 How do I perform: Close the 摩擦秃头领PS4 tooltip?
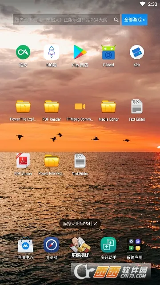[x=95, y=224]
